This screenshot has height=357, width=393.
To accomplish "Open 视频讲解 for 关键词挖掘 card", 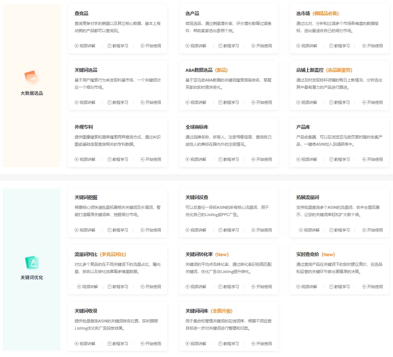I will [x=85, y=230].
